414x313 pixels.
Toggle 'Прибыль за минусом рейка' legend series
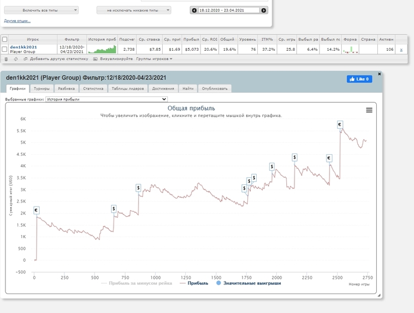[x=137, y=283]
